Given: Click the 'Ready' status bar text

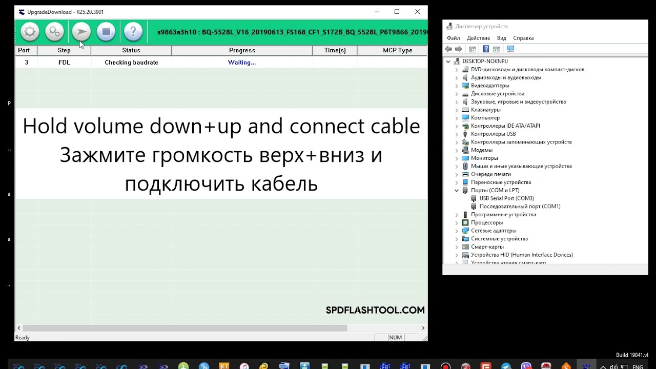Looking at the screenshot, I should [23, 338].
